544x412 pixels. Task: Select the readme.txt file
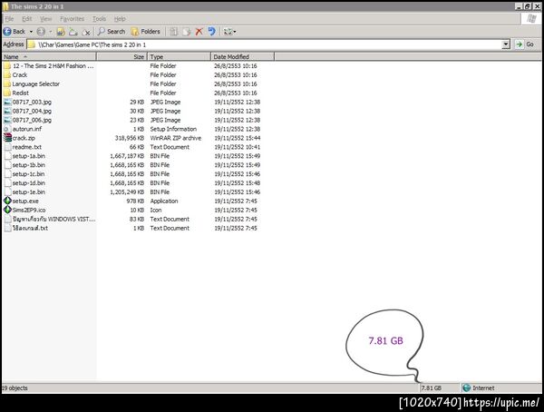(x=23, y=147)
